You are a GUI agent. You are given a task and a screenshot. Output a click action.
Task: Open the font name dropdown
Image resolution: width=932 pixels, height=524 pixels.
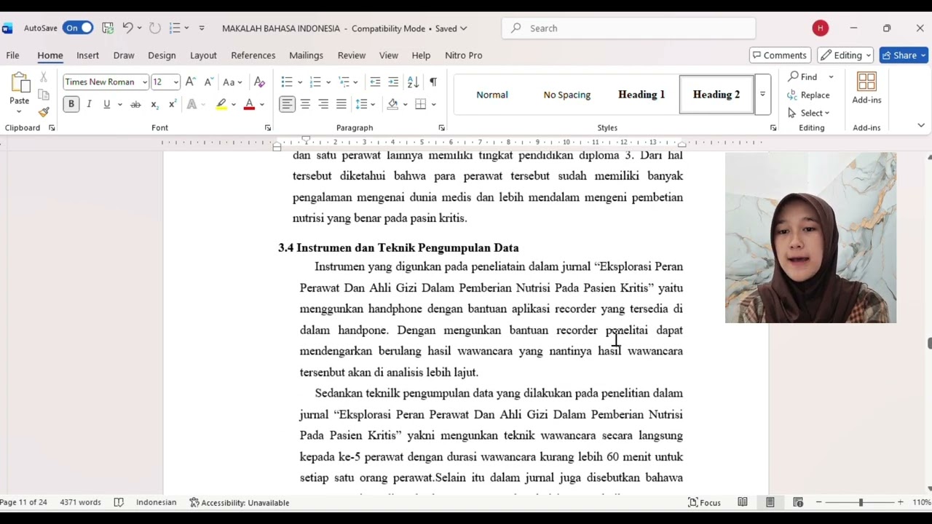tap(145, 82)
